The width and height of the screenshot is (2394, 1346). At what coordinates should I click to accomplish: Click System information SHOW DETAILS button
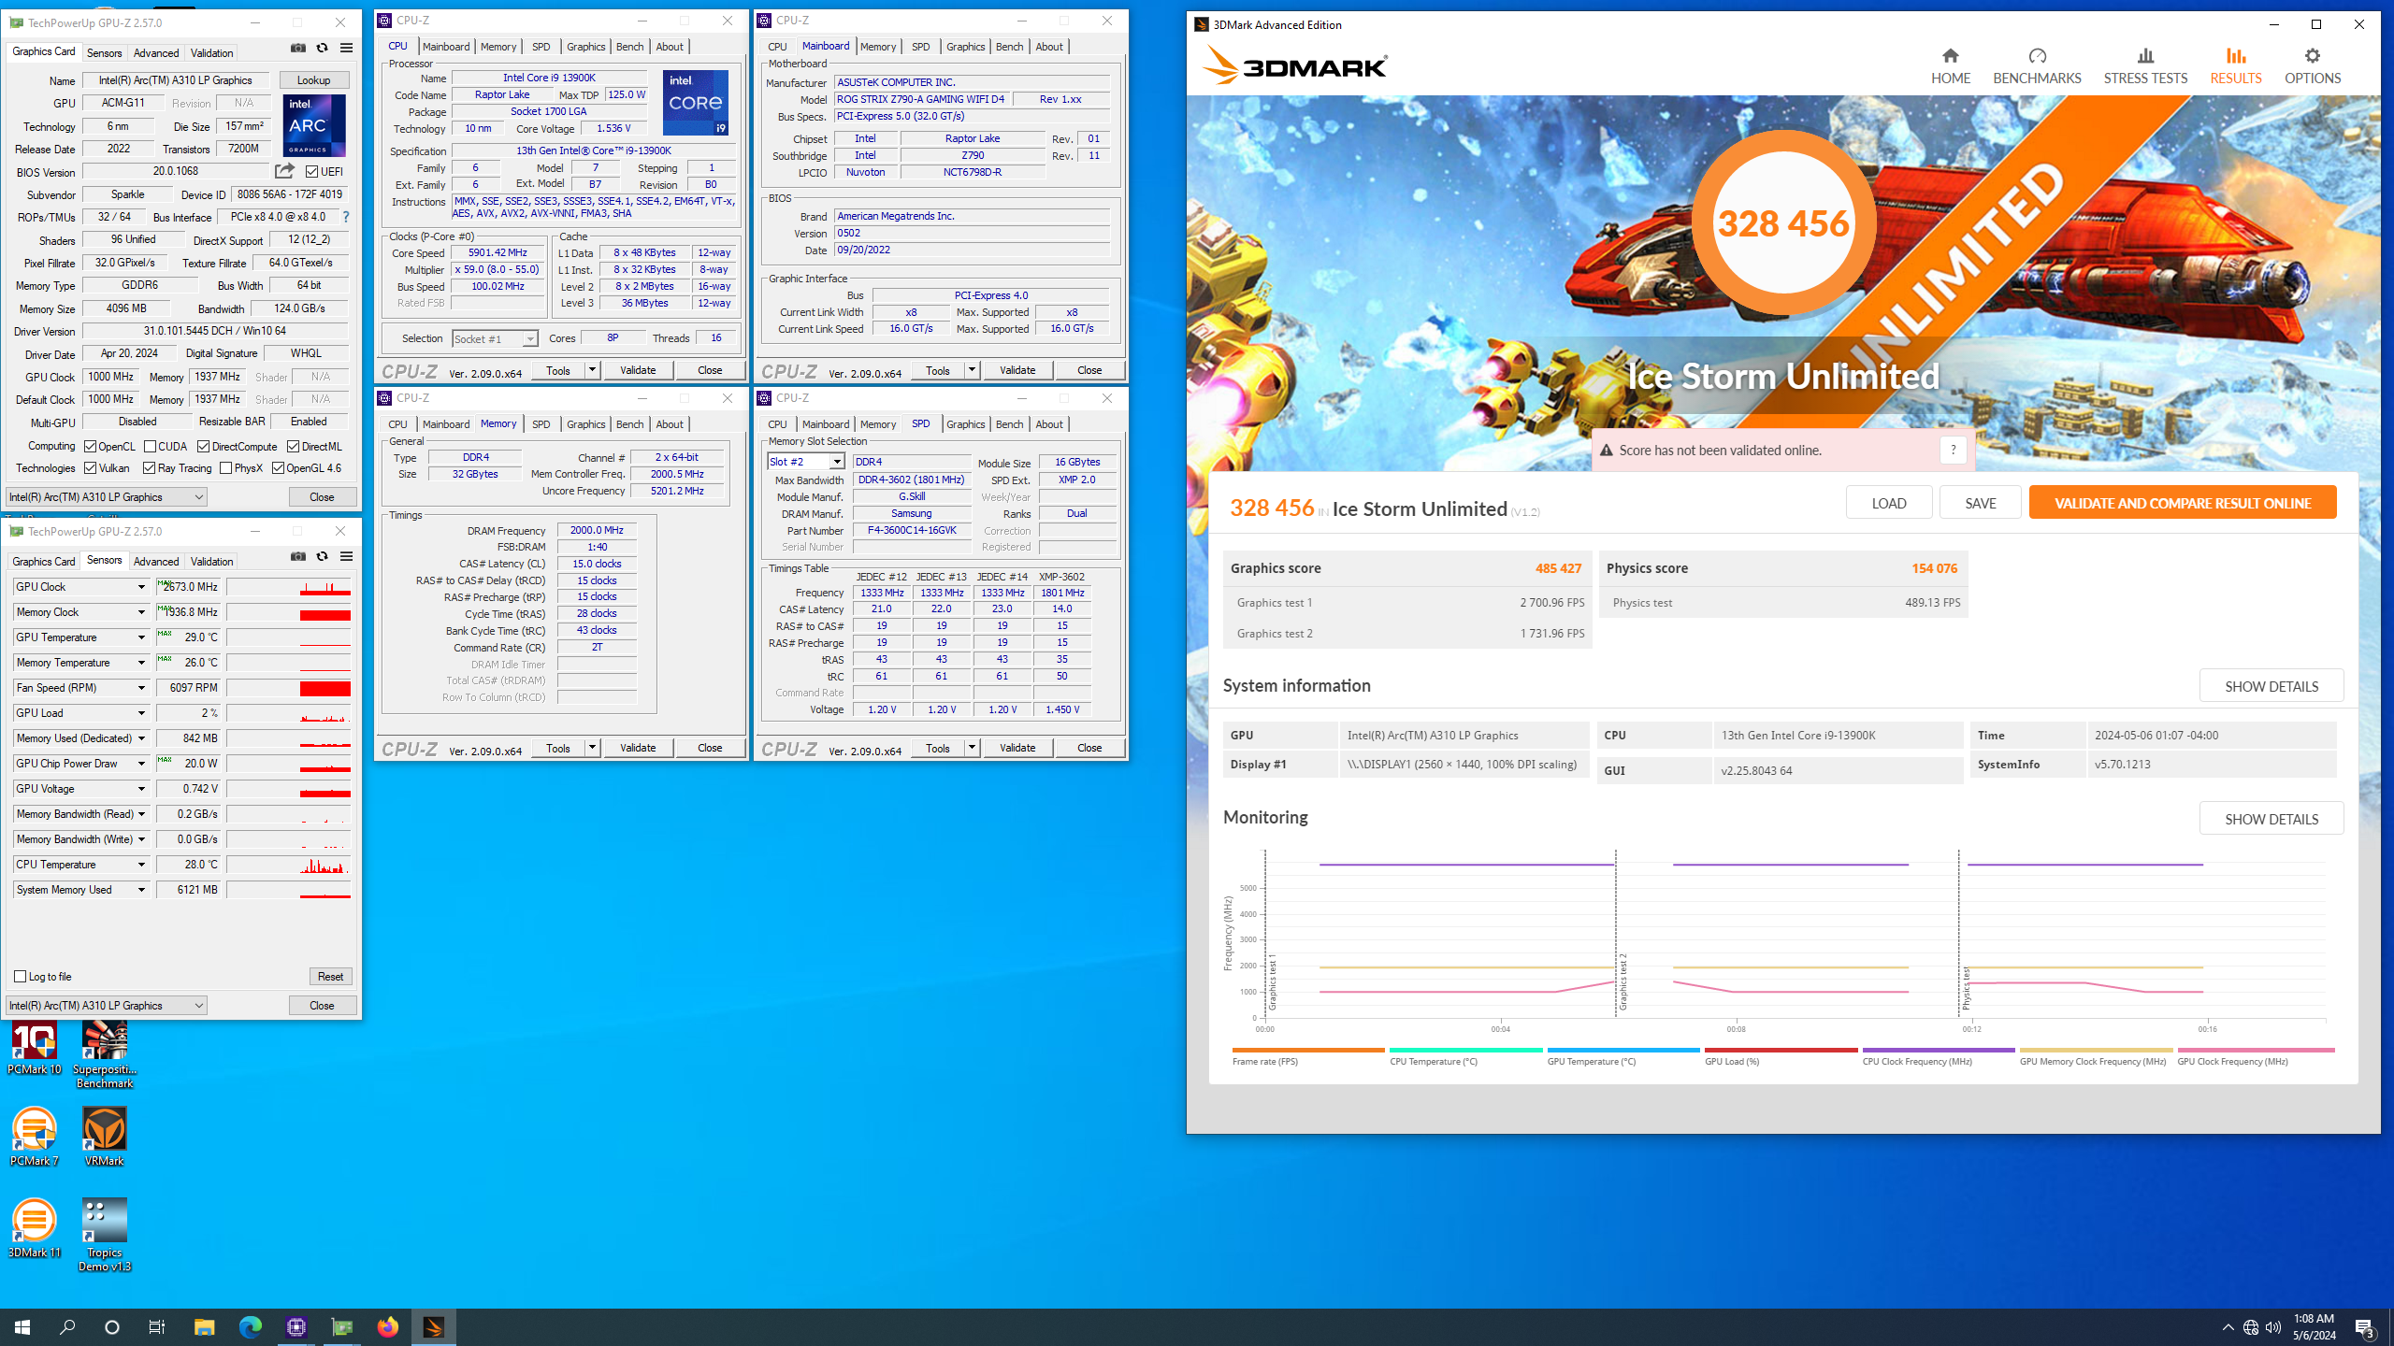[2271, 686]
